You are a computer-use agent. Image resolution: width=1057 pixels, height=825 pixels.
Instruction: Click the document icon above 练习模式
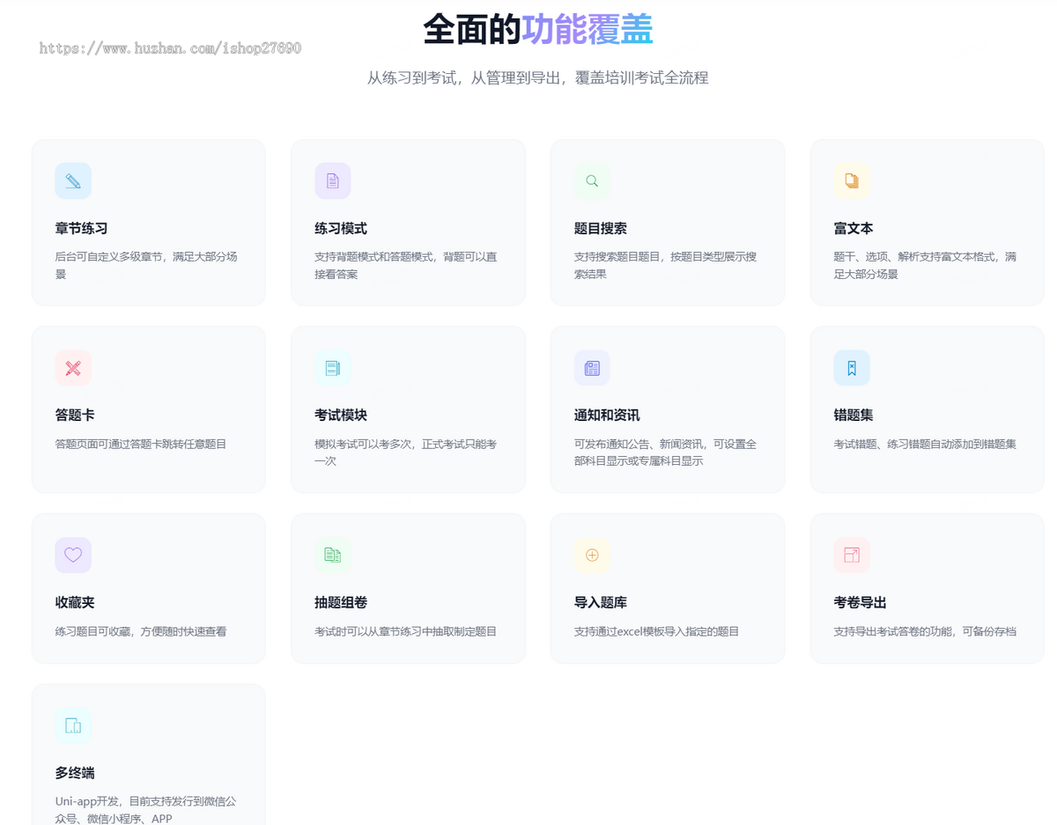pyautogui.click(x=333, y=181)
